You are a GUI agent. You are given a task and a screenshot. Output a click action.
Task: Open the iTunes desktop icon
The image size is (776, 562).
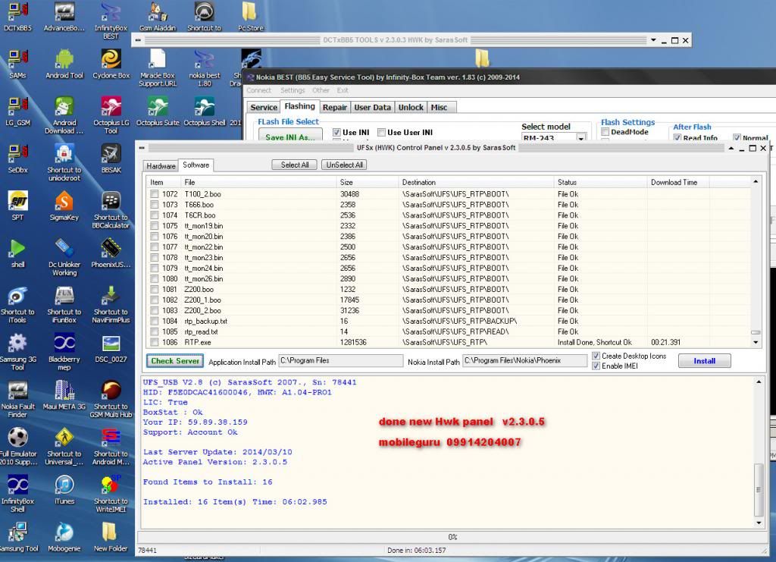[x=64, y=490]
